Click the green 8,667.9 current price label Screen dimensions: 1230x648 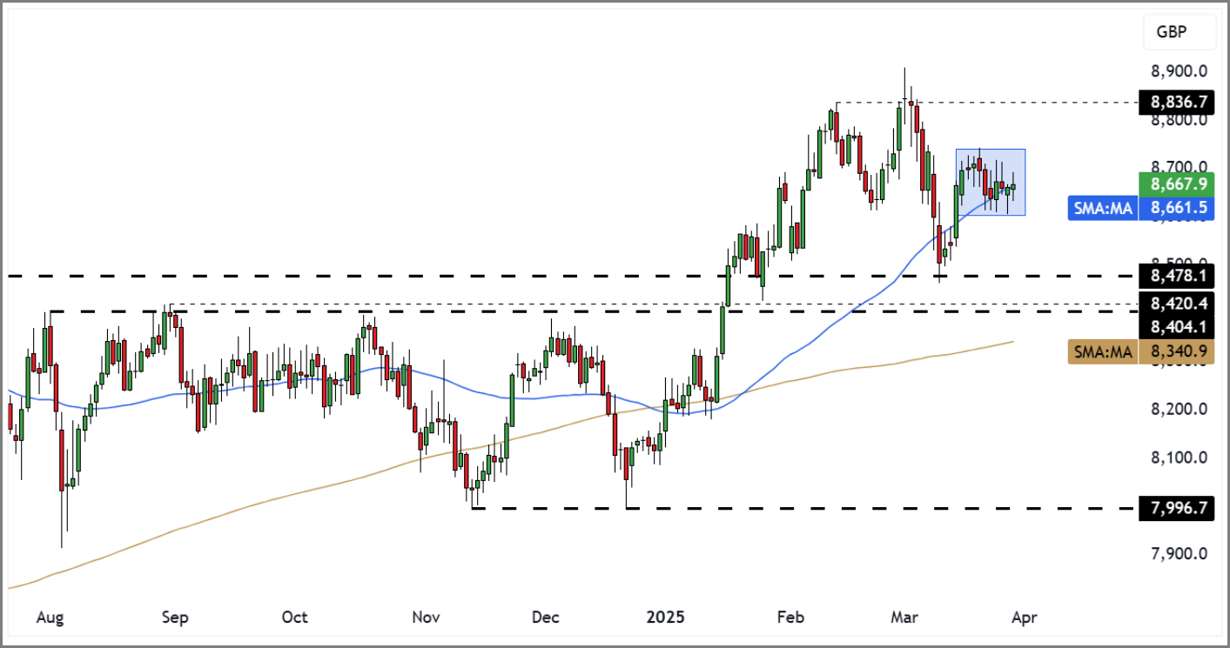[x=1178, y=184]
